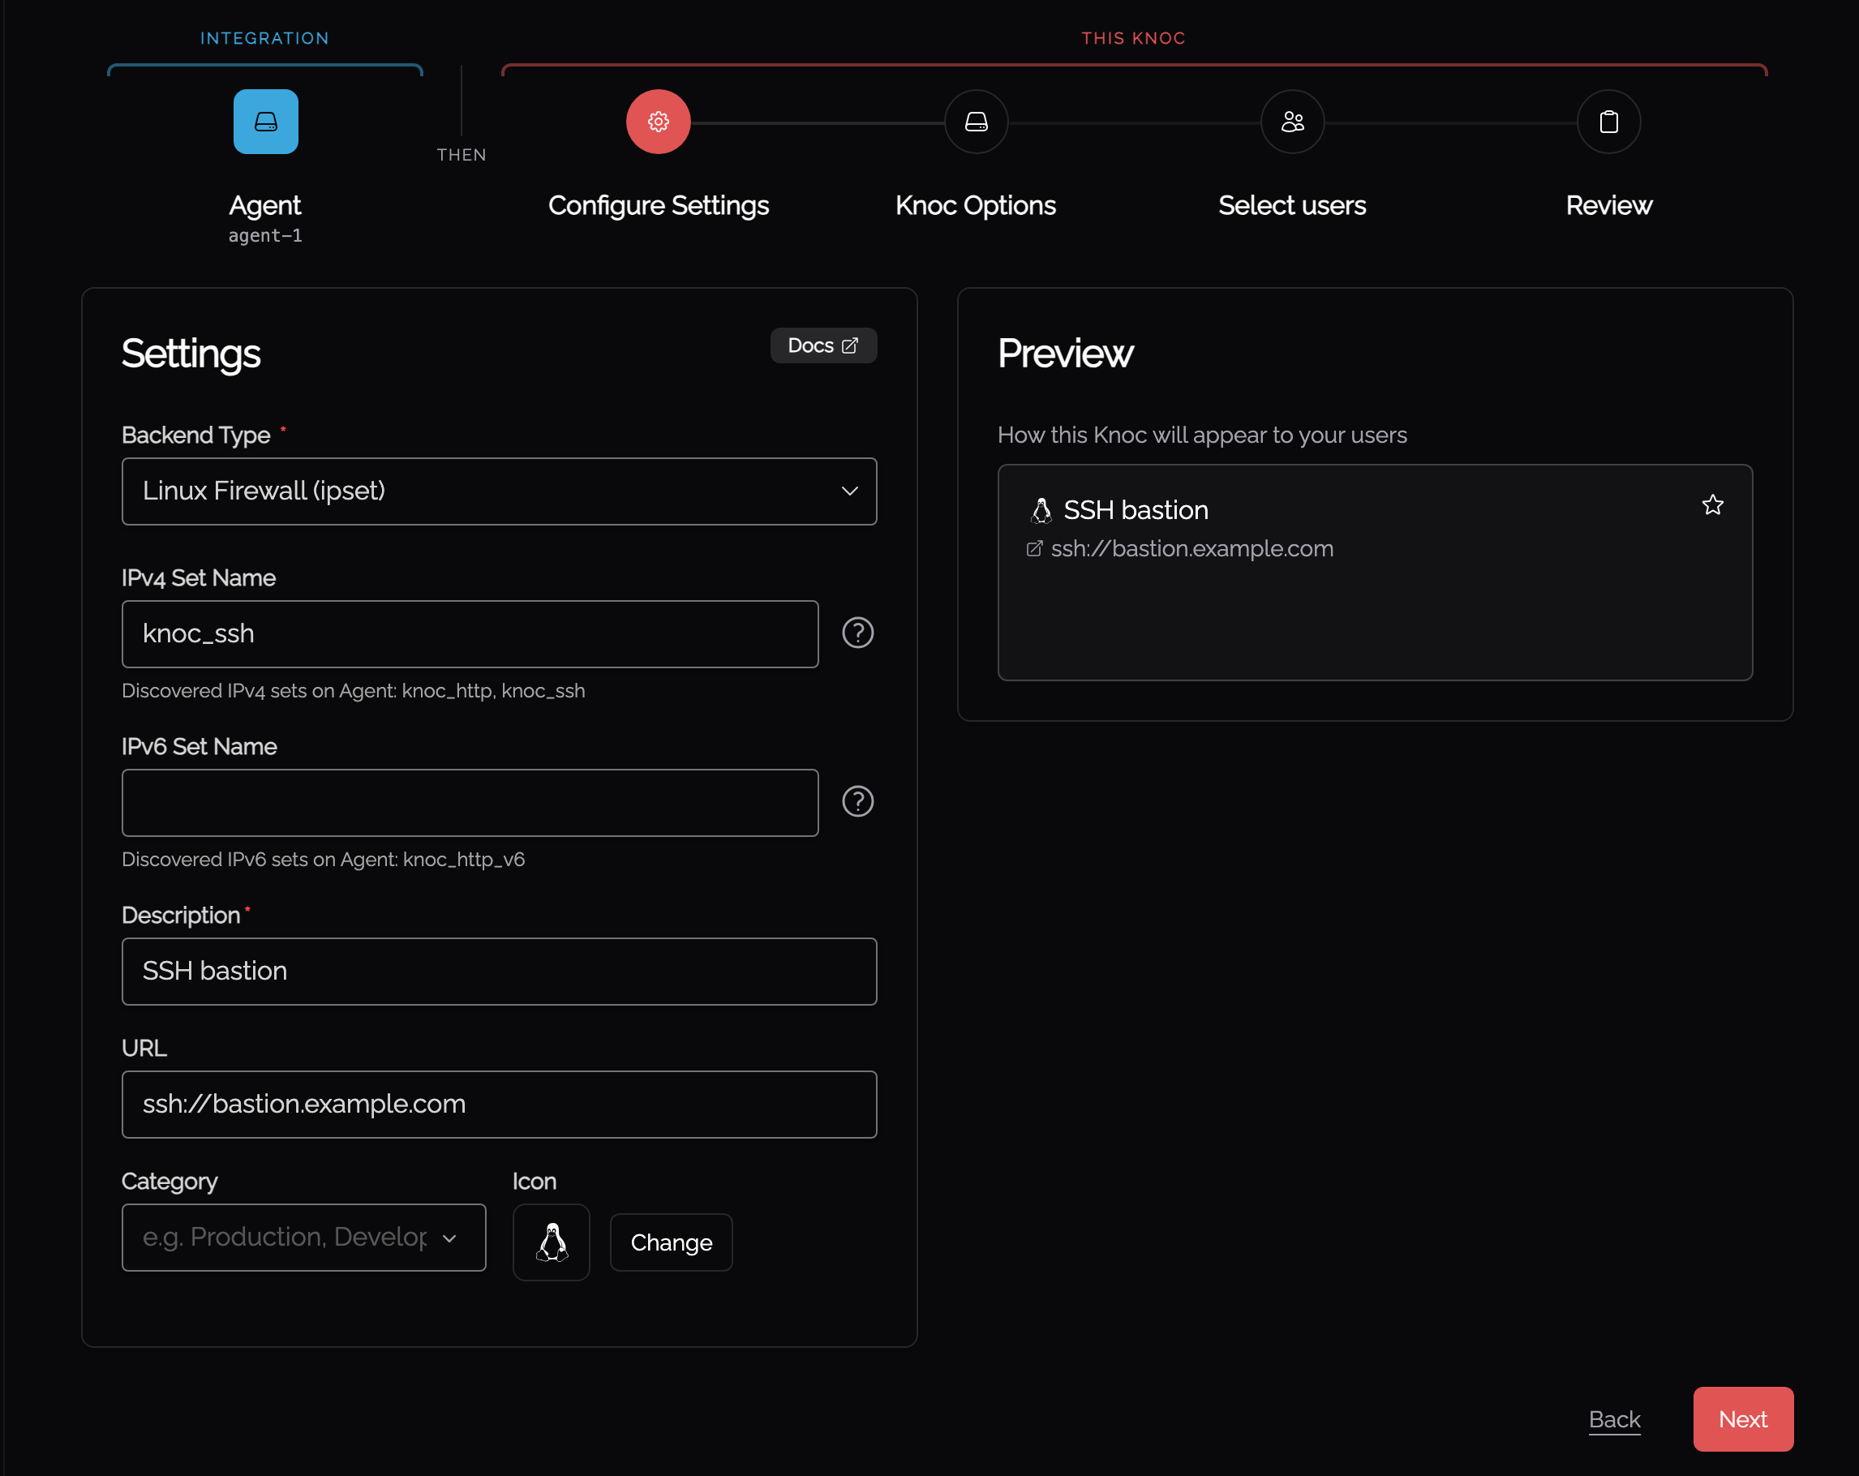The width and height of the screenshot is (1859, 1476).
Task: Toggle favorite star on SSH bastion preview
Action: 1712,505
